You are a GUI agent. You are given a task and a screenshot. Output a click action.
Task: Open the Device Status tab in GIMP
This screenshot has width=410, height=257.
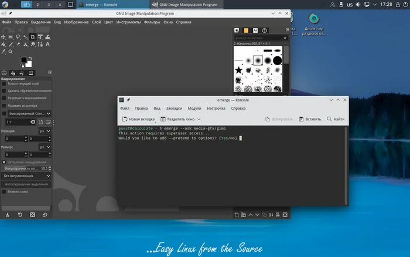(x=13, y=73)
